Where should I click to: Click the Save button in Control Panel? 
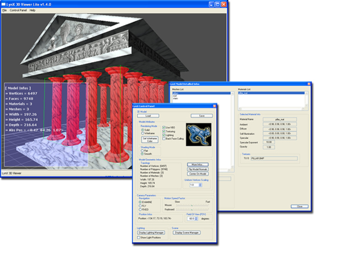coord(202,116)
